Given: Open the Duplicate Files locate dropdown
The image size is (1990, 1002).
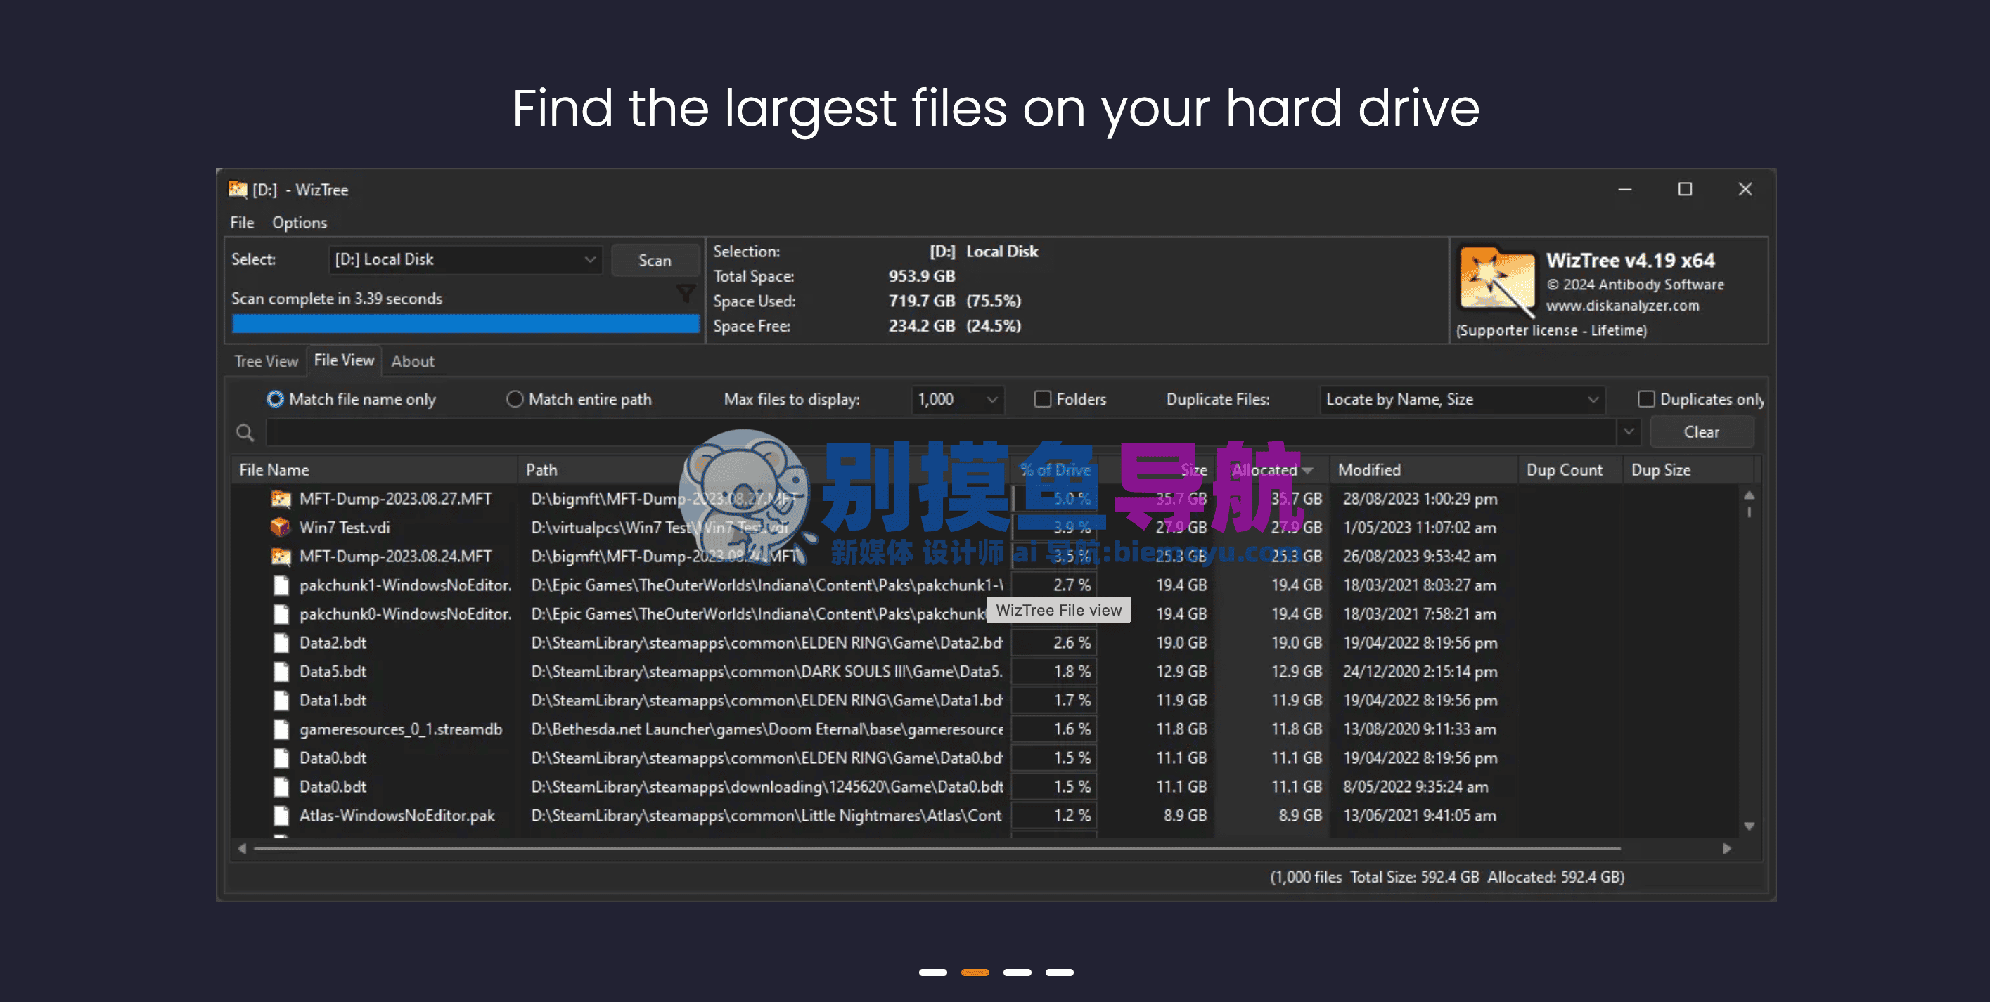Looking at the screenshot, I should tap(1463, 399).
